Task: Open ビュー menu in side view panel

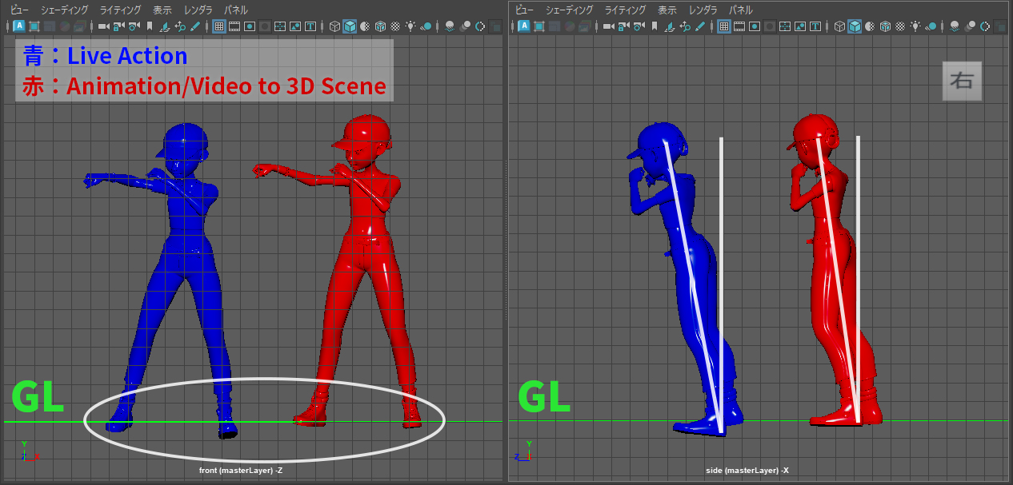Action: pos(524,10)
